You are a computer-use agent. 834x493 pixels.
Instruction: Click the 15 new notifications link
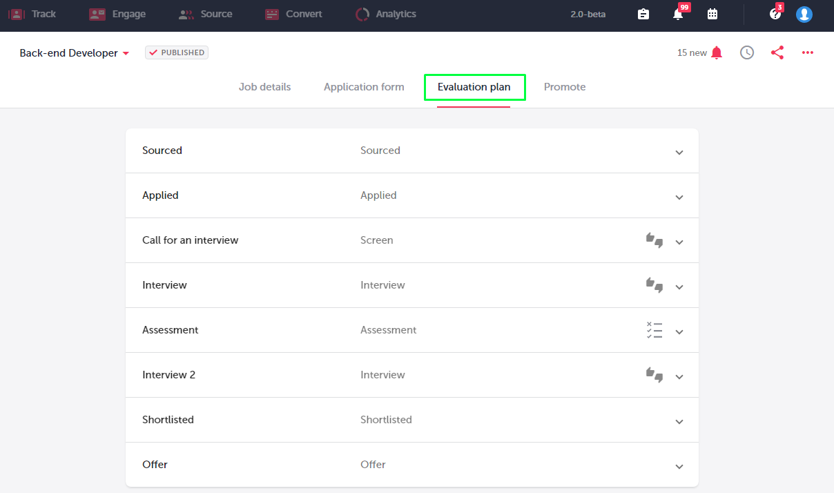pos(692,52)
